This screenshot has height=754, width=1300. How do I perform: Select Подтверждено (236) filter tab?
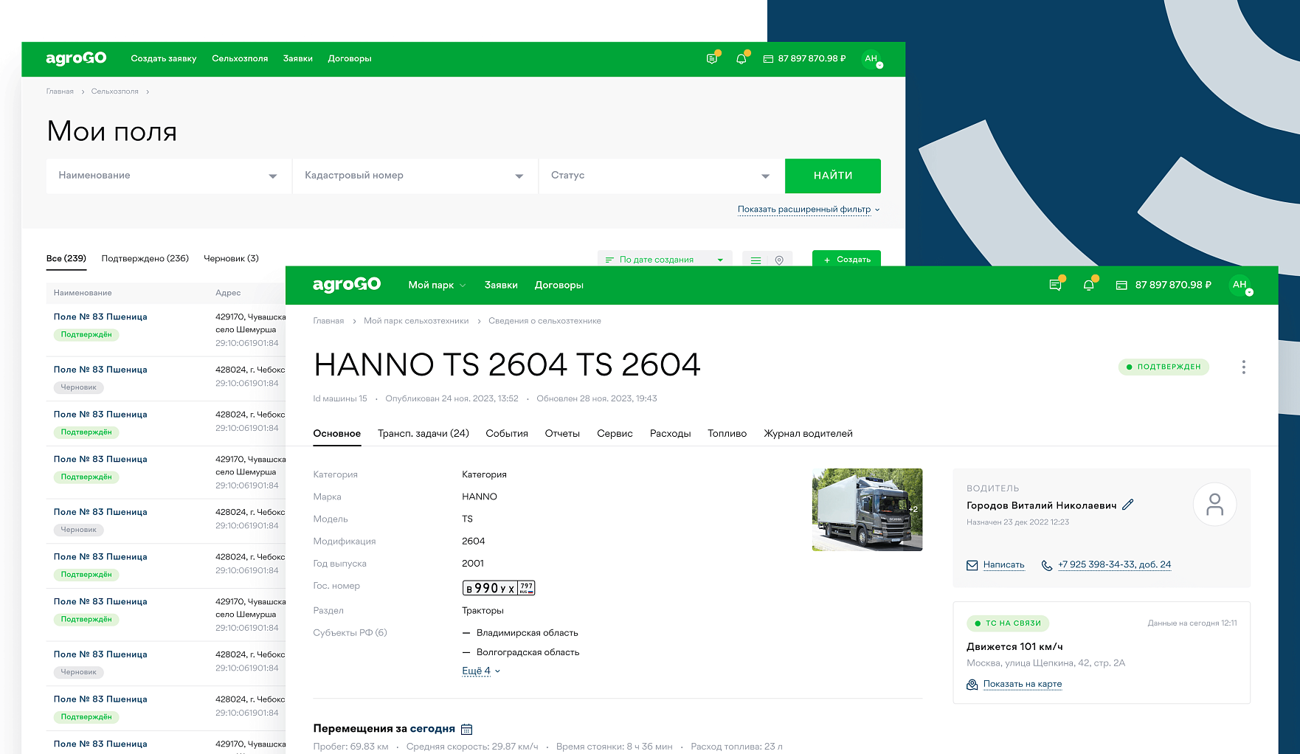tap(145, 258)
